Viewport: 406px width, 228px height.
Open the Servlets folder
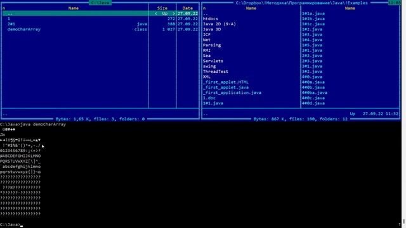(213, 61)
